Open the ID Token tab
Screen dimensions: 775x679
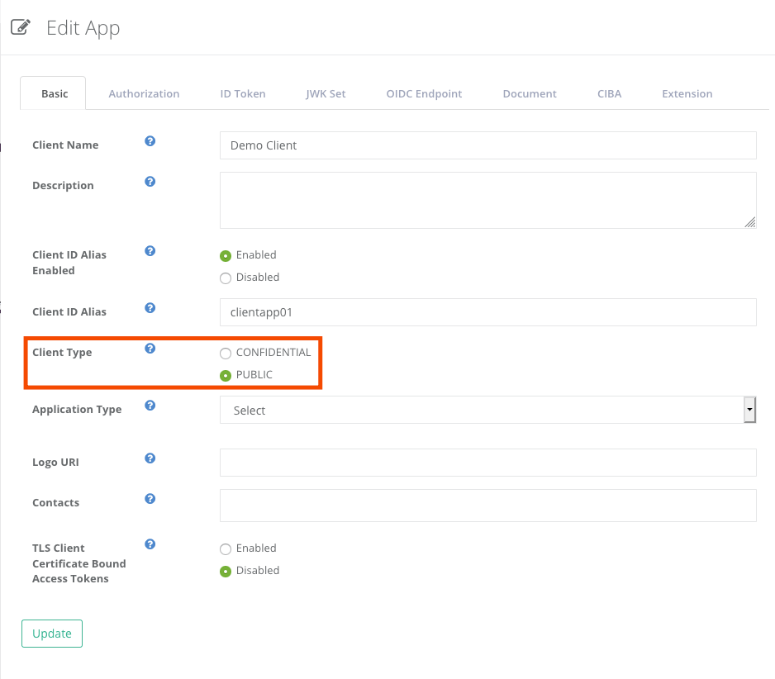coord(243,93)
